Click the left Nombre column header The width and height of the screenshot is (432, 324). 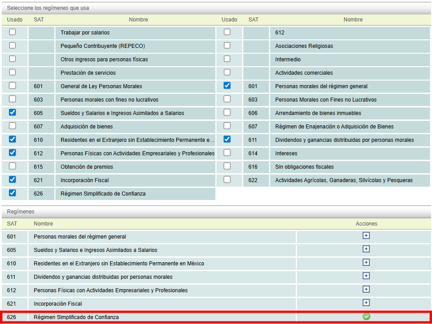(138, 20)
